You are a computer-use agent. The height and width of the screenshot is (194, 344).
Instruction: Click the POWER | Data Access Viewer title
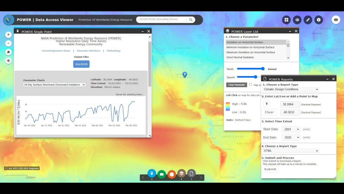(x=45, y=20)
